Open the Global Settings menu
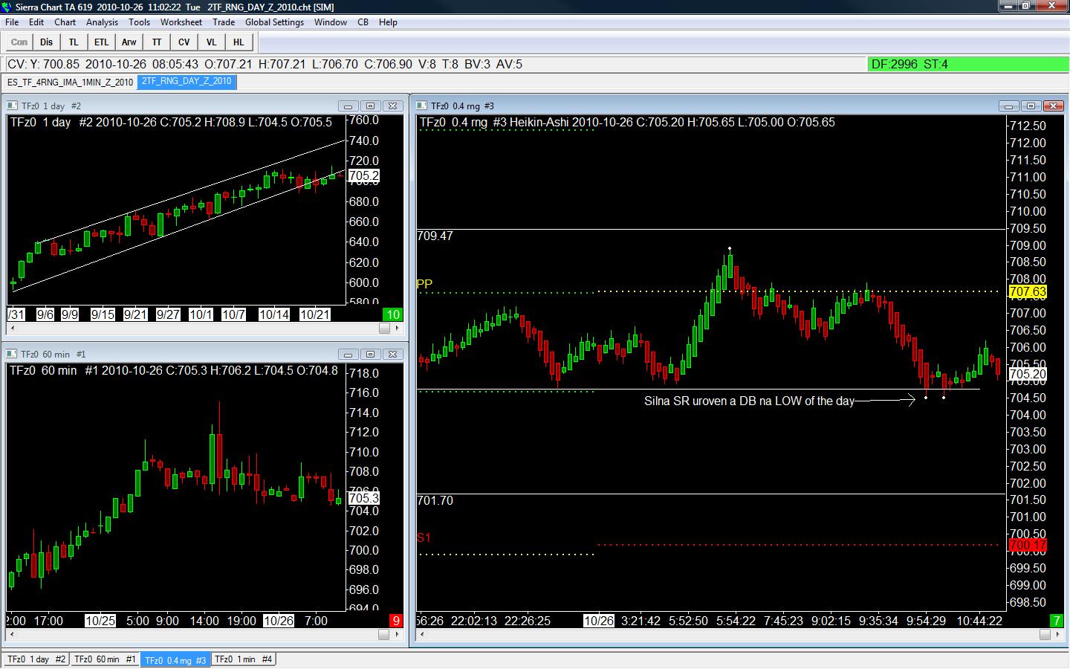This screenshot has width=1070, height=669. 274,22
